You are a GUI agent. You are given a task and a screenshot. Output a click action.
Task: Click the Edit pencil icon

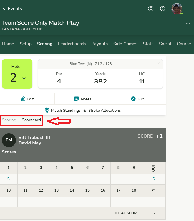(23, 99)
